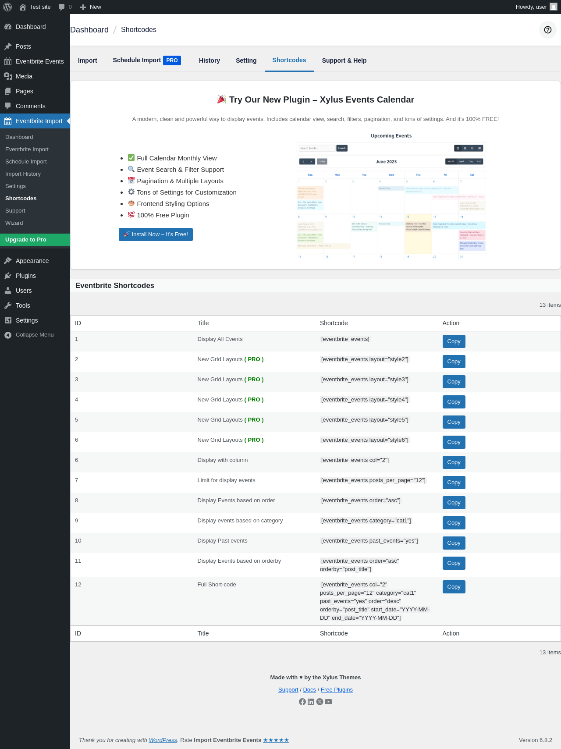561x749 pixels.
Task: Open the help question mark icon
Action: (x=548, y=30)
